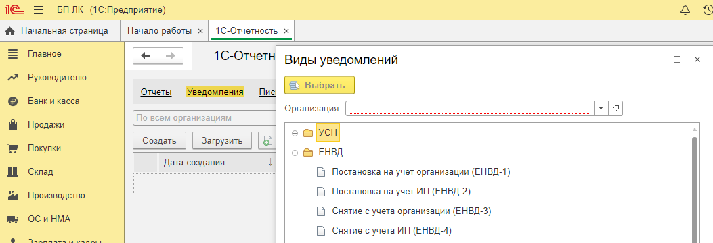713x243 pixels.
Task: Navigate back with left arrow
Action: pyautogui.click(x=146, y=56)
